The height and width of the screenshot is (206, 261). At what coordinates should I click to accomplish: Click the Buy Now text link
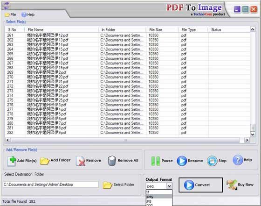[x=246, y=185]
